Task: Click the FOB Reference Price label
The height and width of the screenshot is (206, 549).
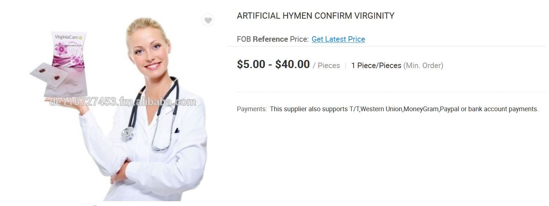Action: (x=272, y=39)
